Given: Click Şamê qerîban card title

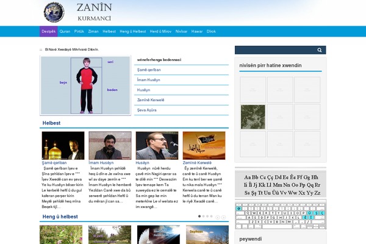Looking at the screenshot, I should 54,163.
